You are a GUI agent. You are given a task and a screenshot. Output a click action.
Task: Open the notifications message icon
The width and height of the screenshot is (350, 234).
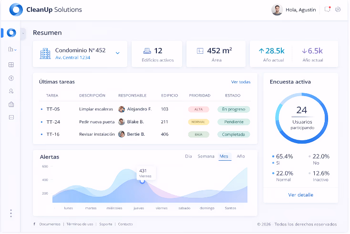point(327,10)
